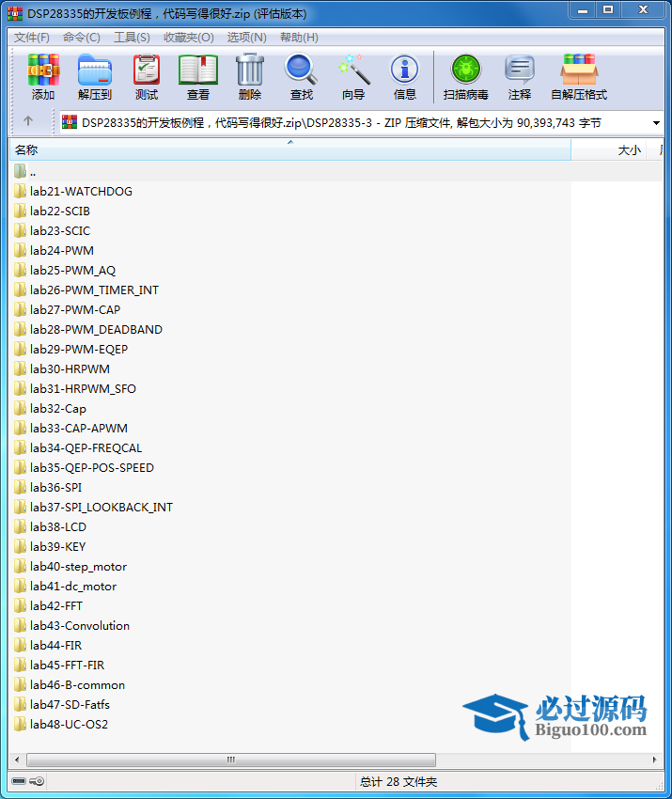The width and height of the screenshot is (672, 799).
Task: Select folder lab39-KEY
Action: tap(50, 547)
